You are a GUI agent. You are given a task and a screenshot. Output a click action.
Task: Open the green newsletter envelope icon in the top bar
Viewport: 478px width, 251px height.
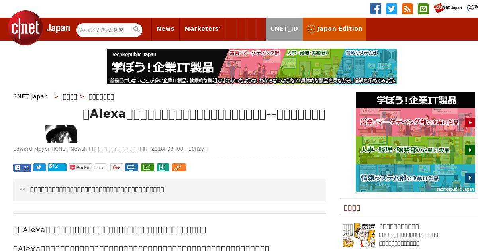pos(423,9)
